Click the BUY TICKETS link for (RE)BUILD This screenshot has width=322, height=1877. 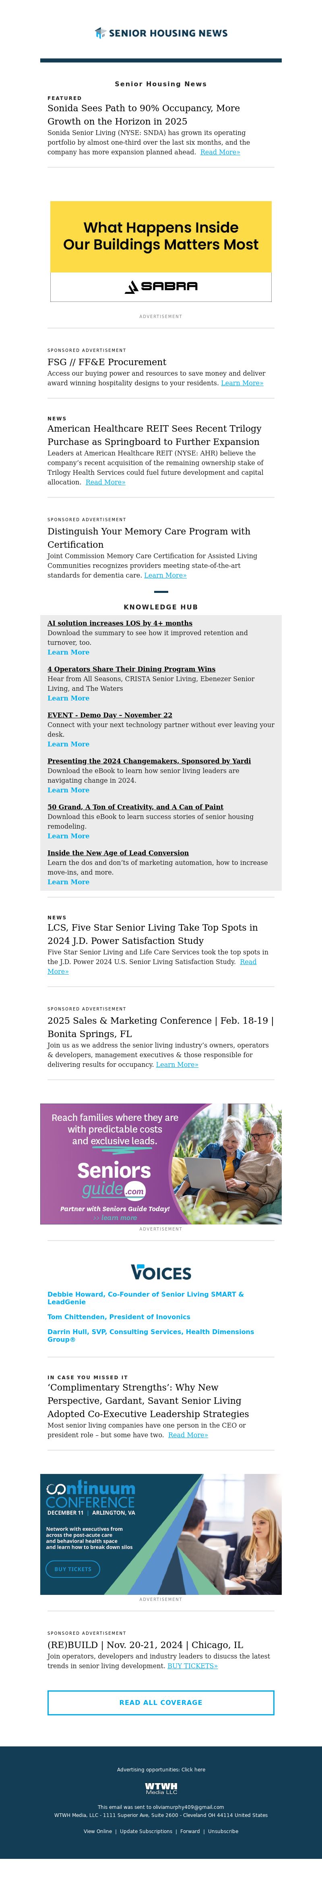pyautogui.click(x=192, y=1666)
